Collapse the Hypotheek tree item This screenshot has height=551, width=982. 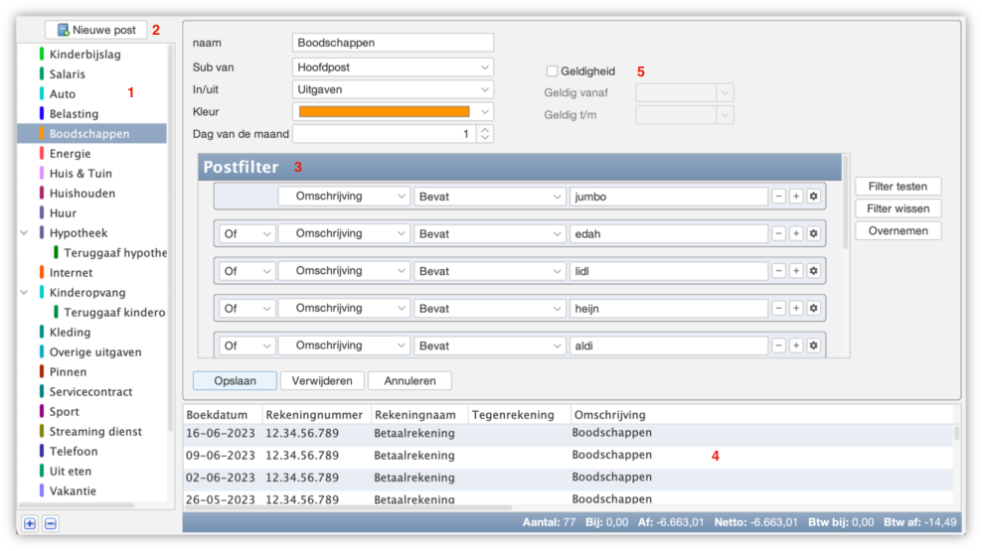(x=25, y=233)
